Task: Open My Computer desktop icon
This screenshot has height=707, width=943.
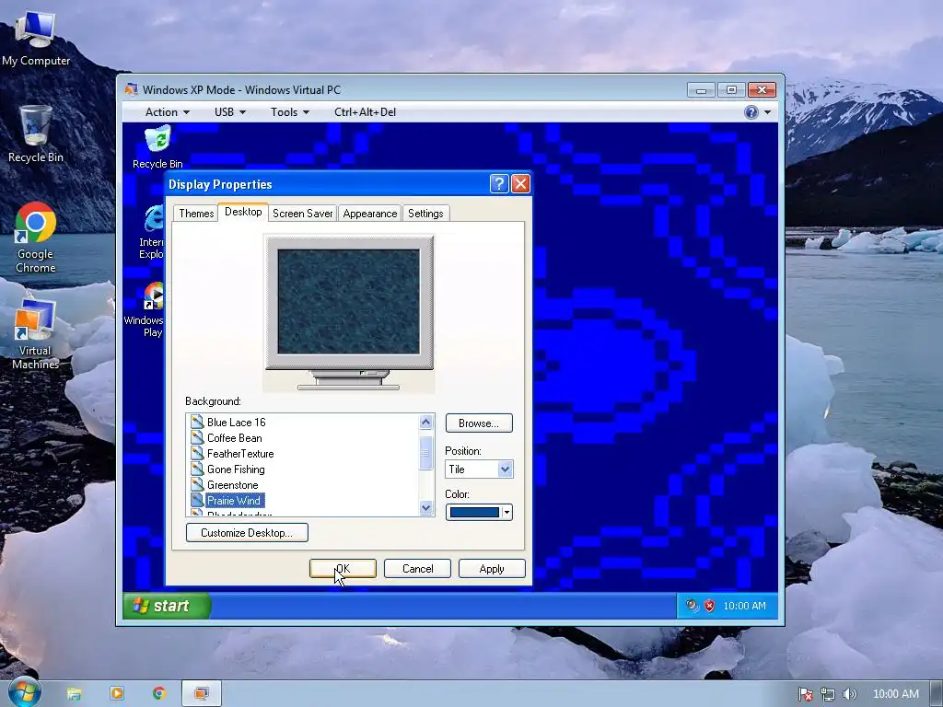Action: [x=36, y=38]
